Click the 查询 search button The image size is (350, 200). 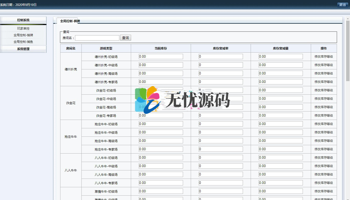pos(125,37)
